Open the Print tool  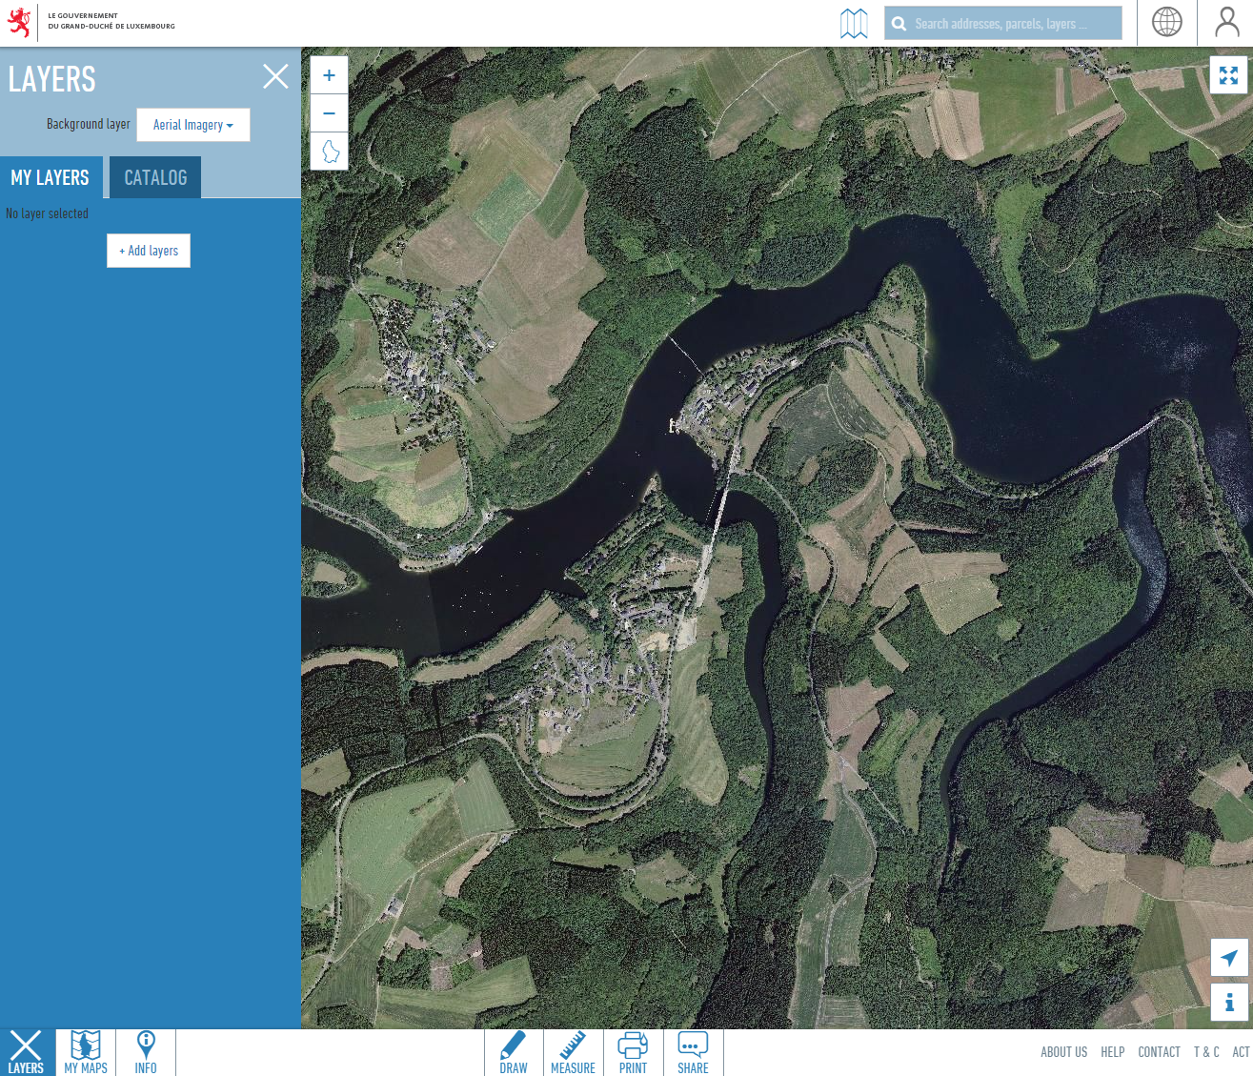(633, 1052)
